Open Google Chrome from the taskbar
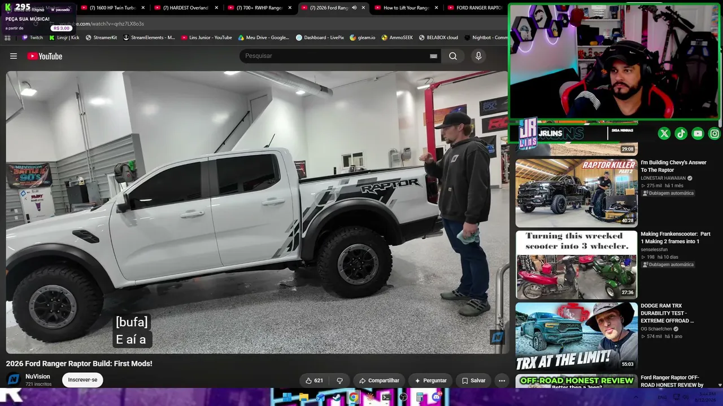This screenshot has width=723, height=406. point(353,397)
